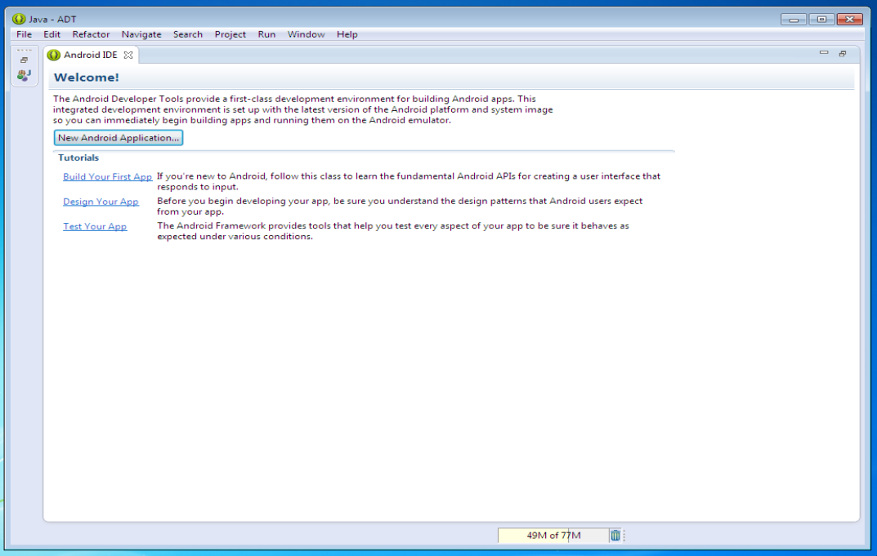Click the Tutorials section heading

pos(78,158)
